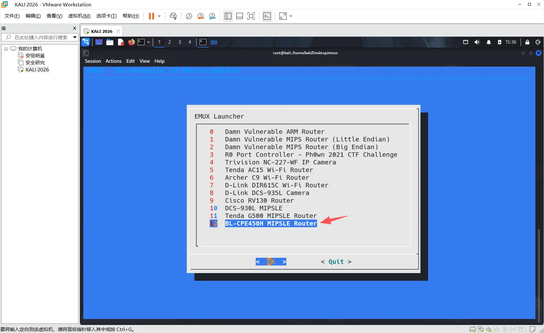Collapse the 我的计算机 tree node
This screenshot has height=333, width=544.
coord(6,49)
